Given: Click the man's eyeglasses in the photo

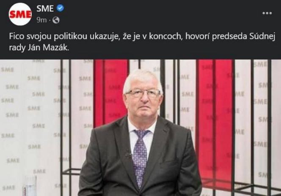Looking at the screenshot, I should [143, 93].
